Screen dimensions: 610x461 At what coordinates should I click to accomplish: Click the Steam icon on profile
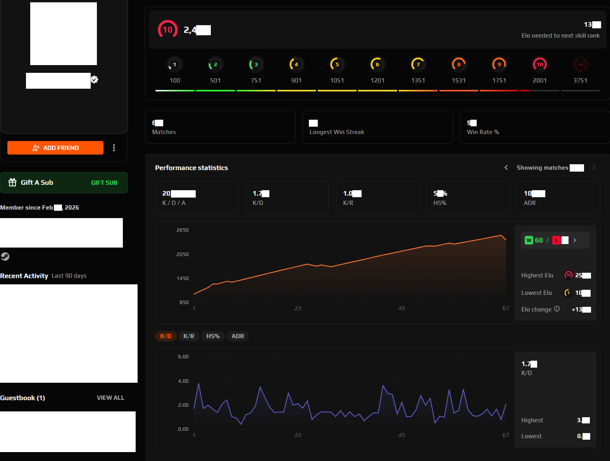coord(5,256)
